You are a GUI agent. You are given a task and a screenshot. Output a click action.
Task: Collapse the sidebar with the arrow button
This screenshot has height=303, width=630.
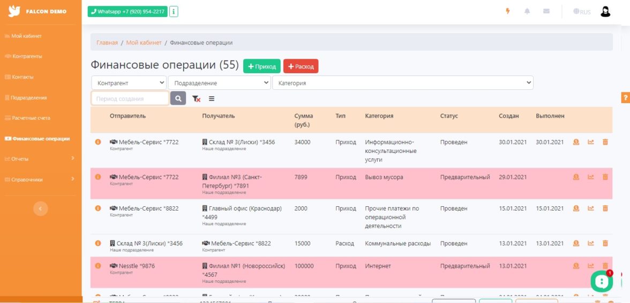click(x=41, y=208)
